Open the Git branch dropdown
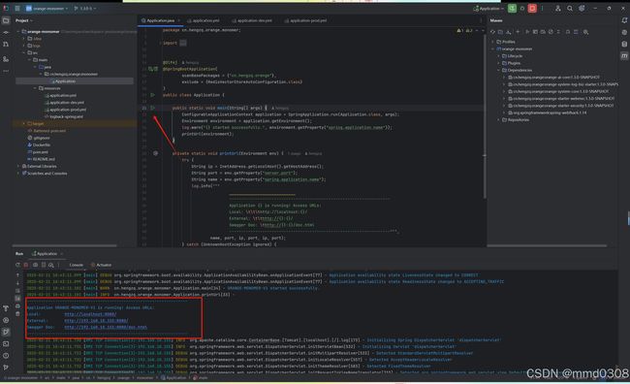 [84, 8]
